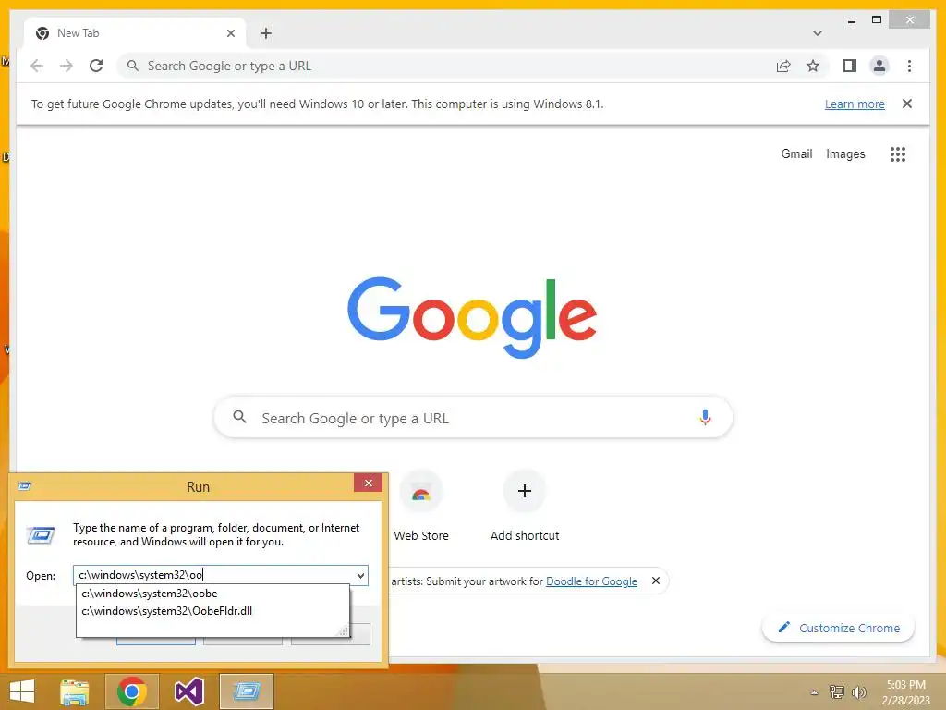
Task: Open the taskbar clock and date
Action: pyautogui.click(x=905, y=692)
